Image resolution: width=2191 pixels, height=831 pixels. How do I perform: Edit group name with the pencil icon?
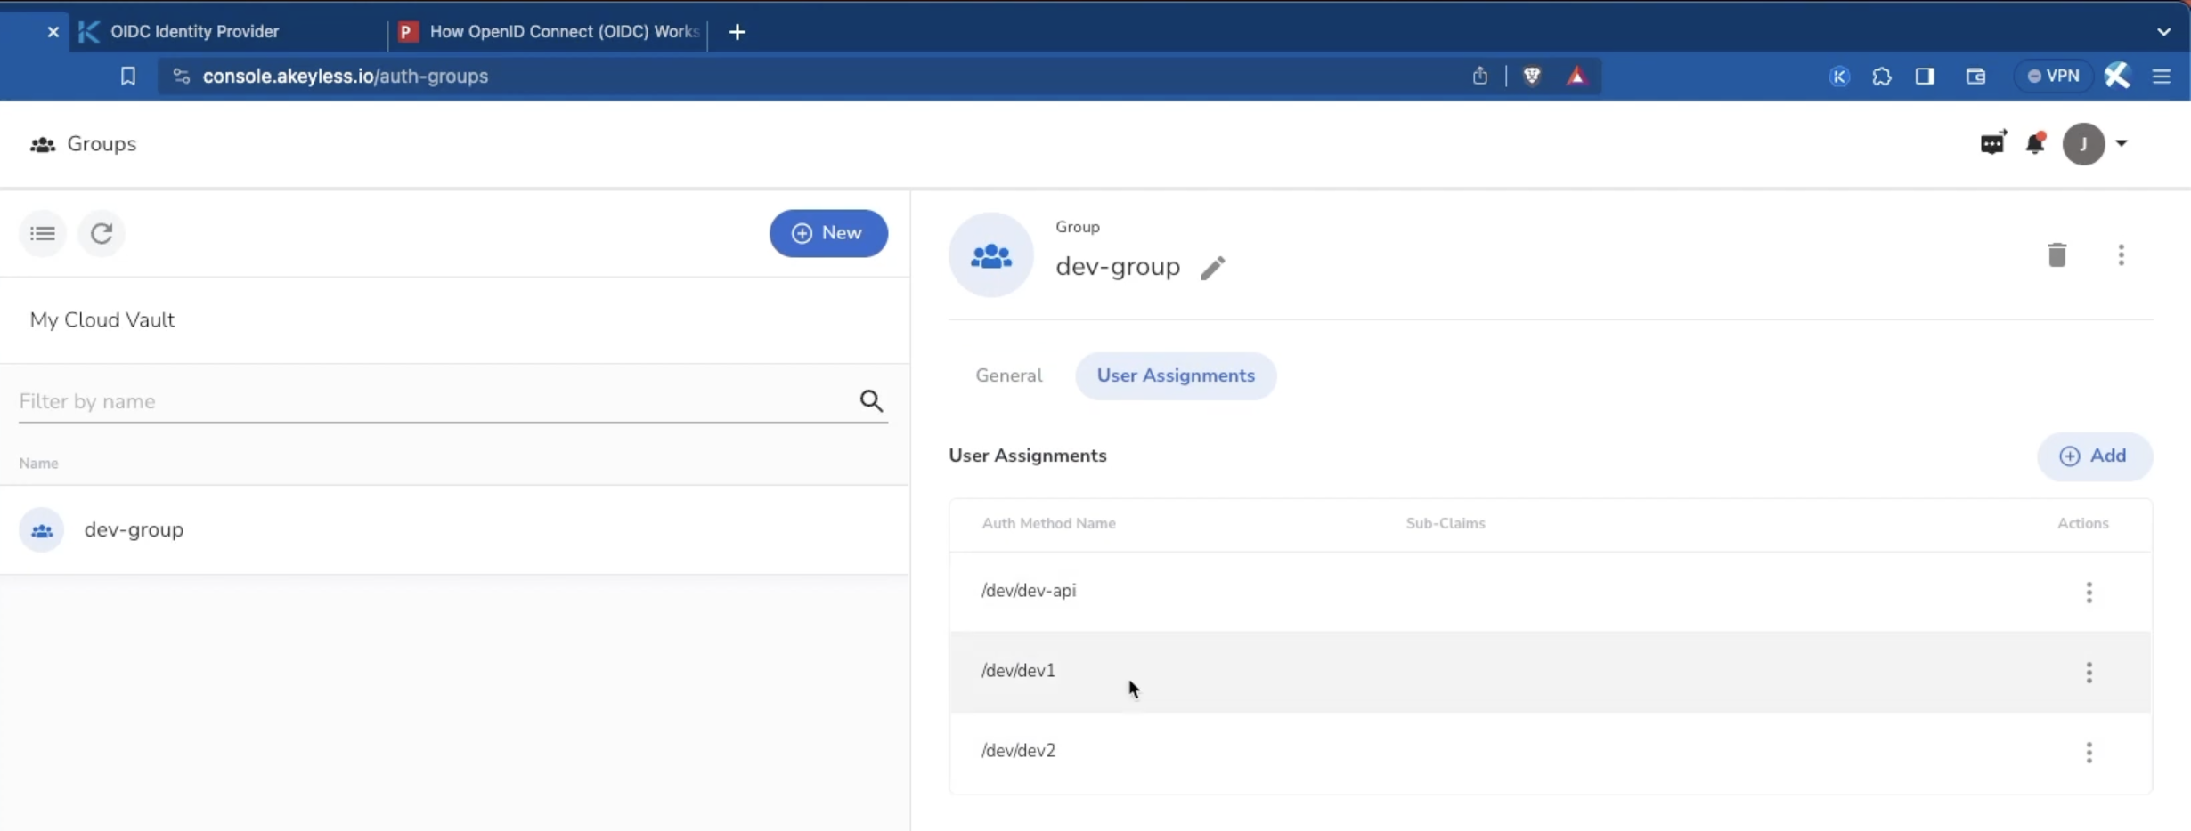pyautogui.click(x=1212, y=268)
